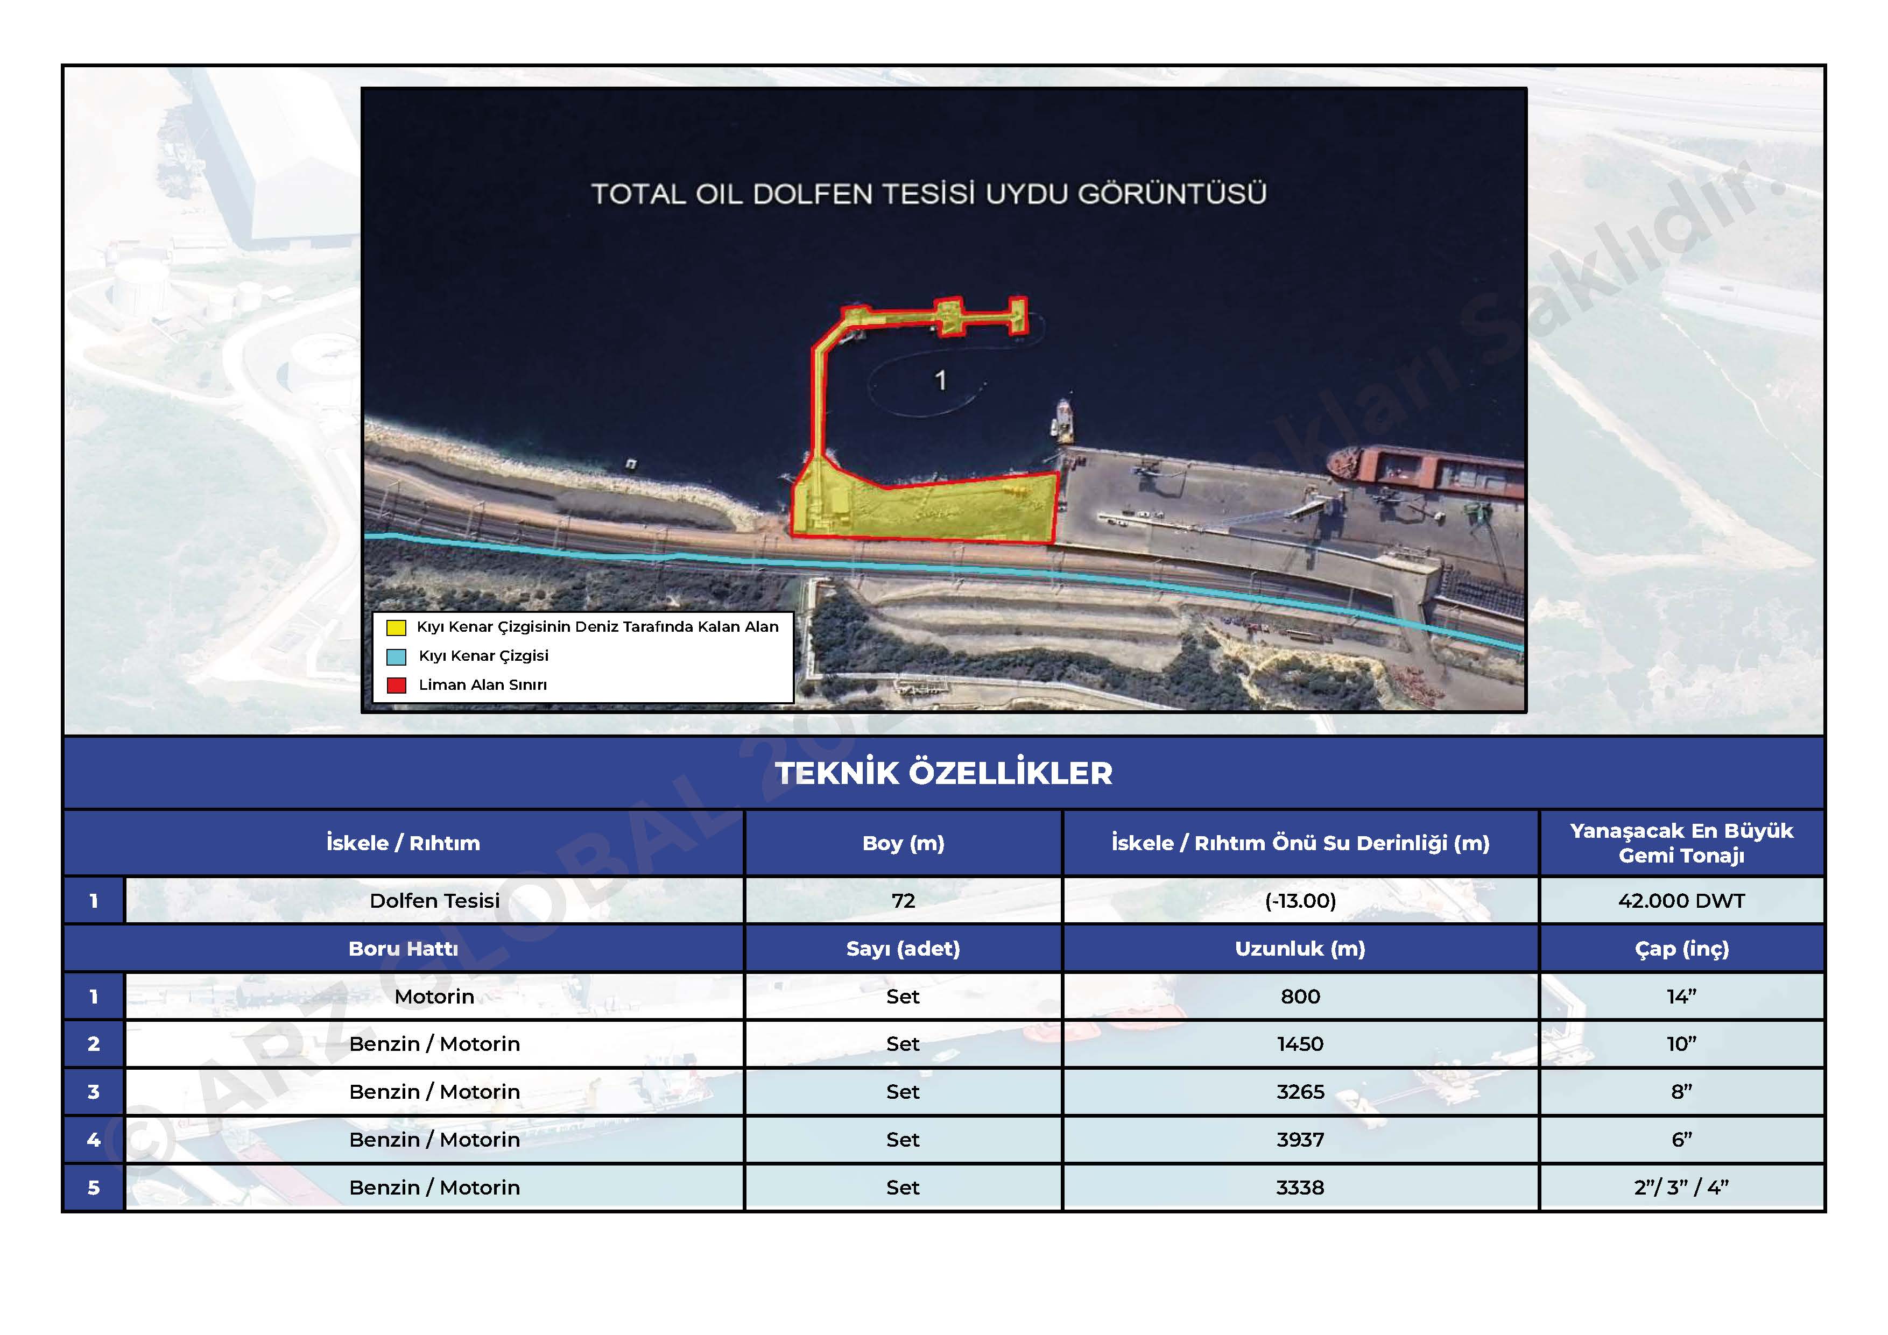Select legend text 'Kıyı Kenar Çizgisinin Deniz Tarafında Kalan Alan'

point(598,627)
